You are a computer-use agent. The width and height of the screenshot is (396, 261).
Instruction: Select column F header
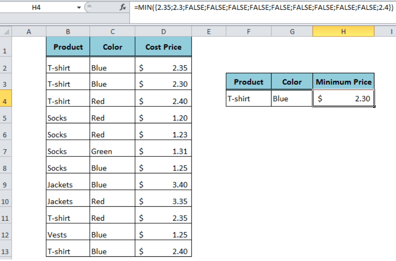click(249, 32)
